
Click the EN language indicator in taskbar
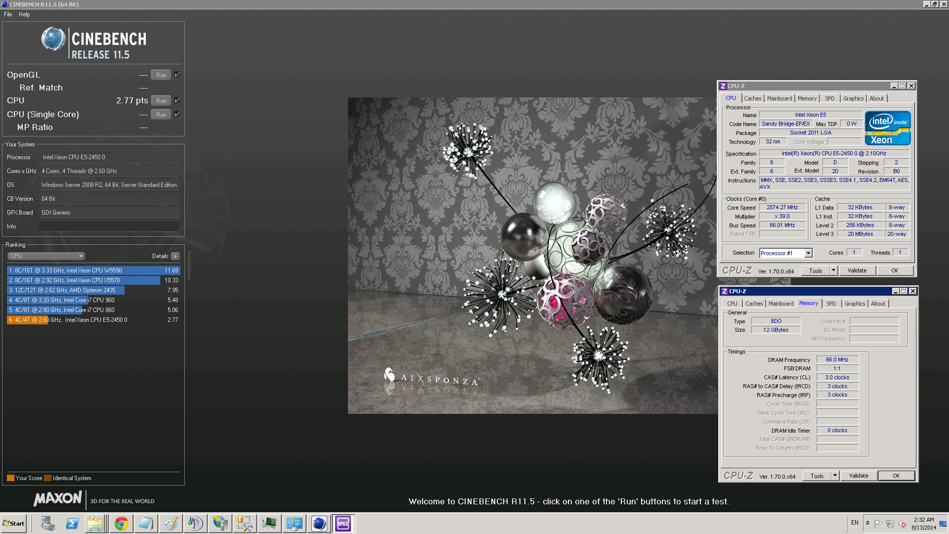pos(855,523)
